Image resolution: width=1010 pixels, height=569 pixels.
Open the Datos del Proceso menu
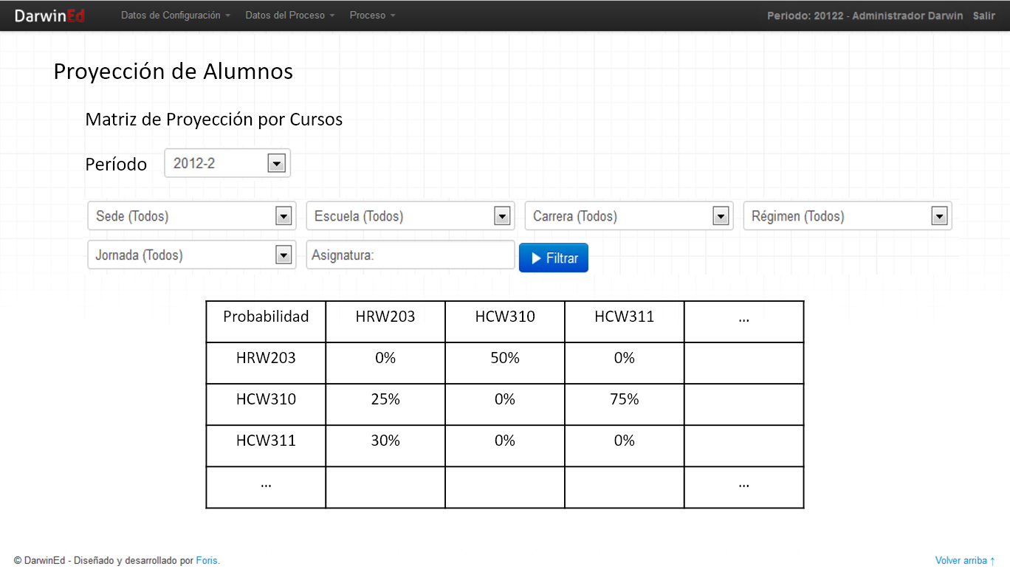(290, 15)
